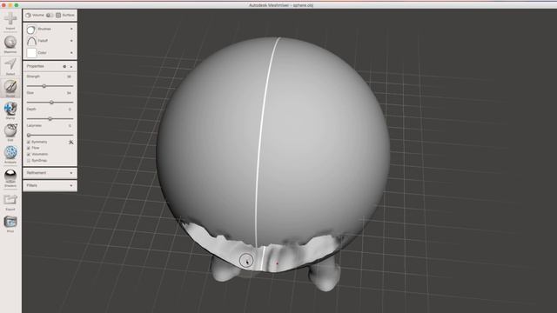Click the Depth value field

70,110
